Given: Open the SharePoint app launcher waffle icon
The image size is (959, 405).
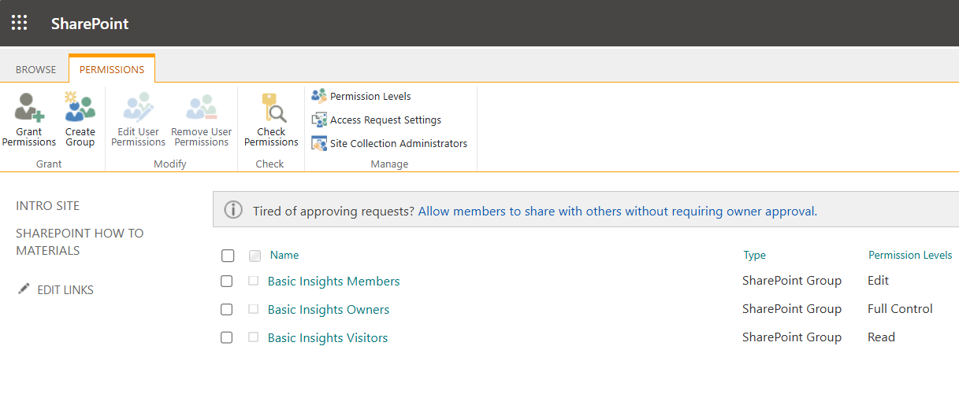Looking at the screenshot, I should click(20, 23).
